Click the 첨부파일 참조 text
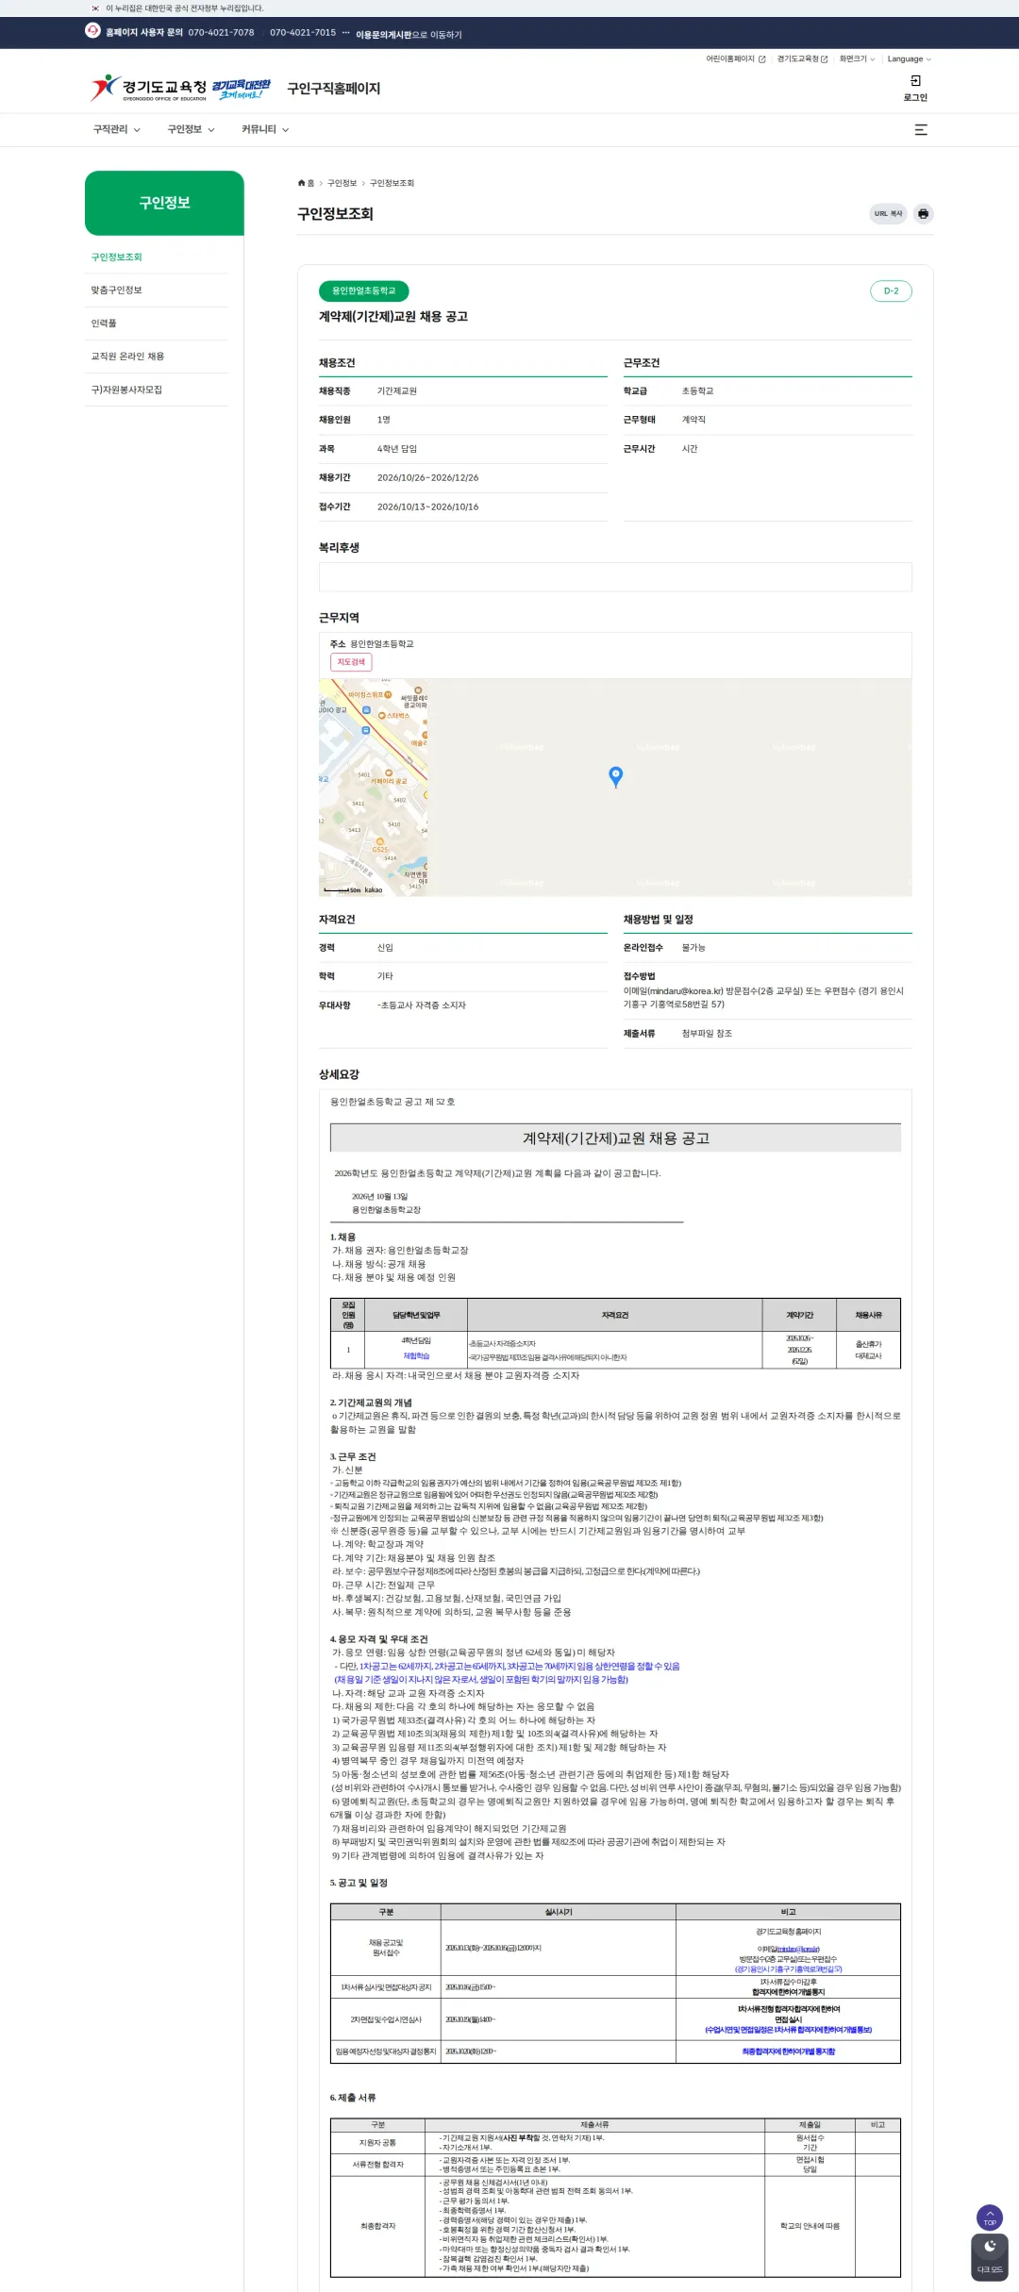This screenshot has height=2292, width=1019. click(x=707, y=1034)
